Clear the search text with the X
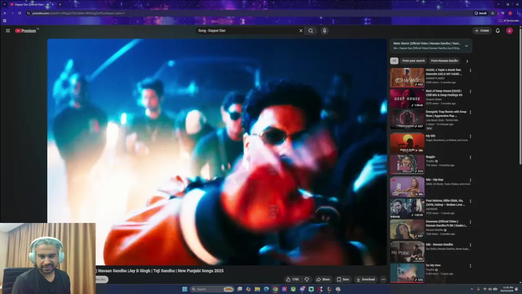This screenshot has height=294, width=522. 301,31
